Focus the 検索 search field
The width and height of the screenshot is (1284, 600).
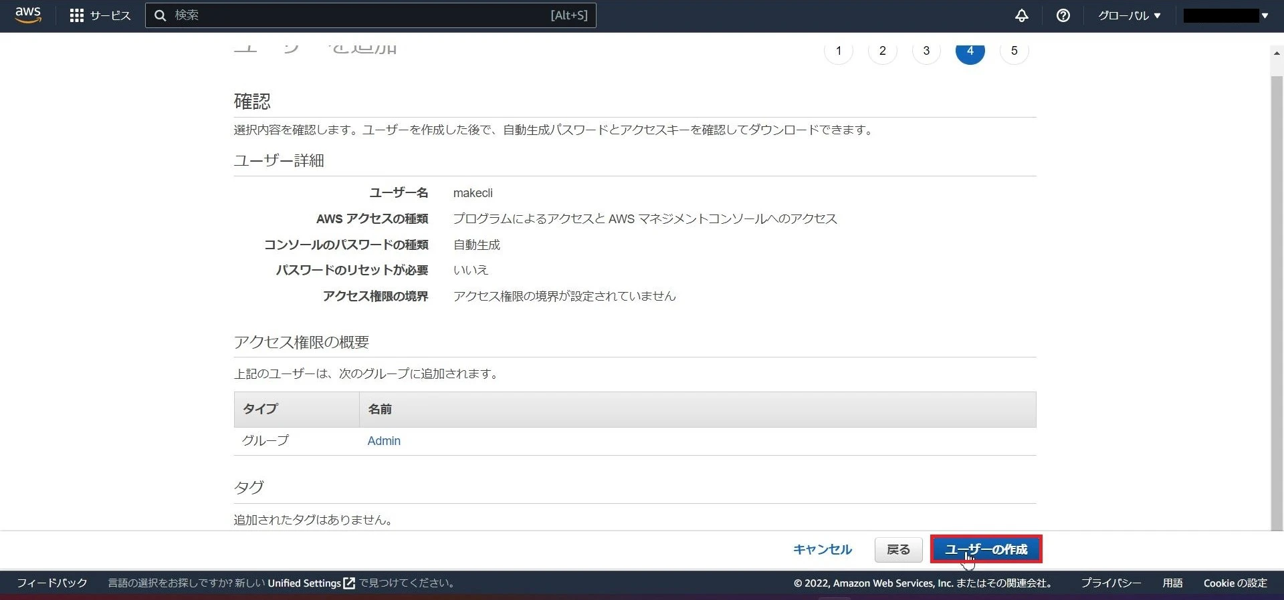click(370, 15)
